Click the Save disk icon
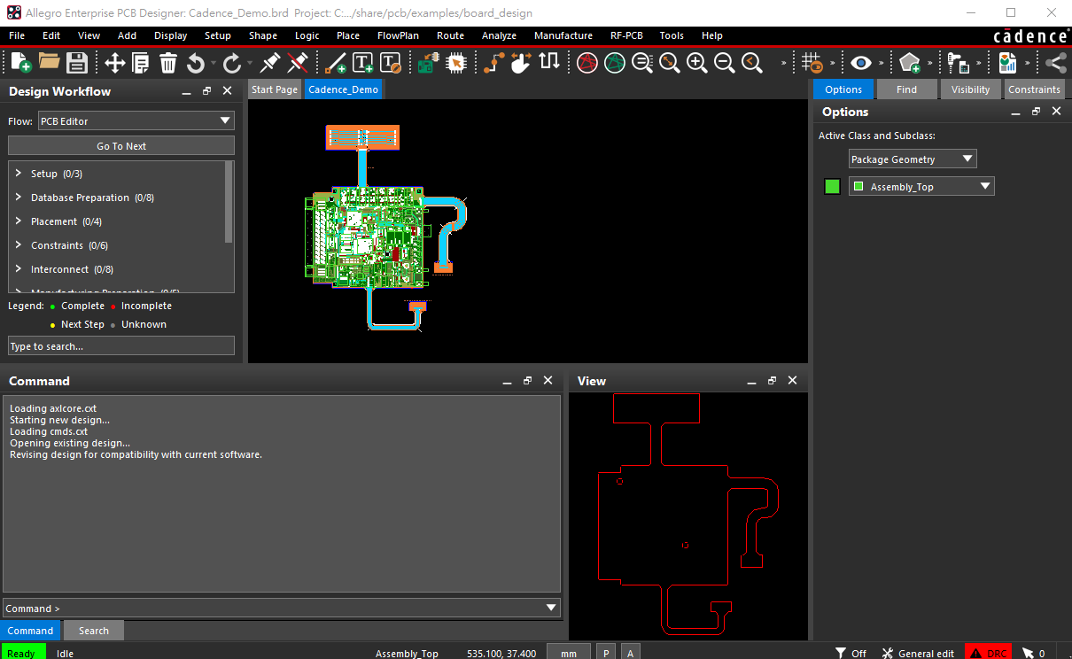This screenshot has height=659, width=1072. click(76, 62)
